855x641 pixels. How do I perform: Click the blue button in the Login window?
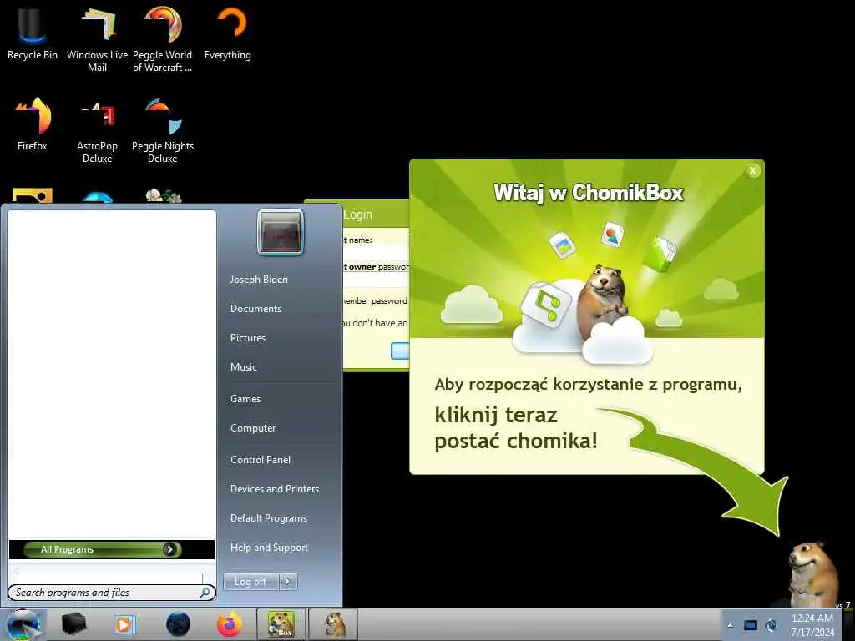(400, 351)
